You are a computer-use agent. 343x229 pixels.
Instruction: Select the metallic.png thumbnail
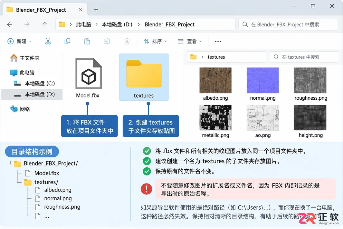click(x=215, y=117)
